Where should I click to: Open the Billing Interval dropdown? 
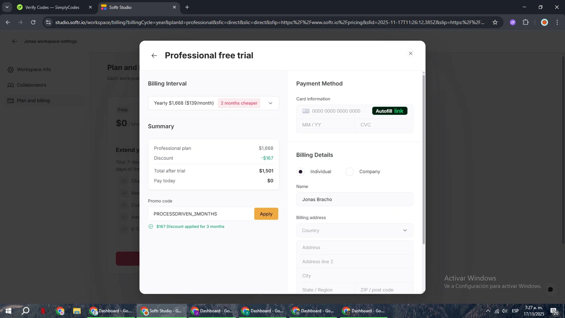point(214,103)
